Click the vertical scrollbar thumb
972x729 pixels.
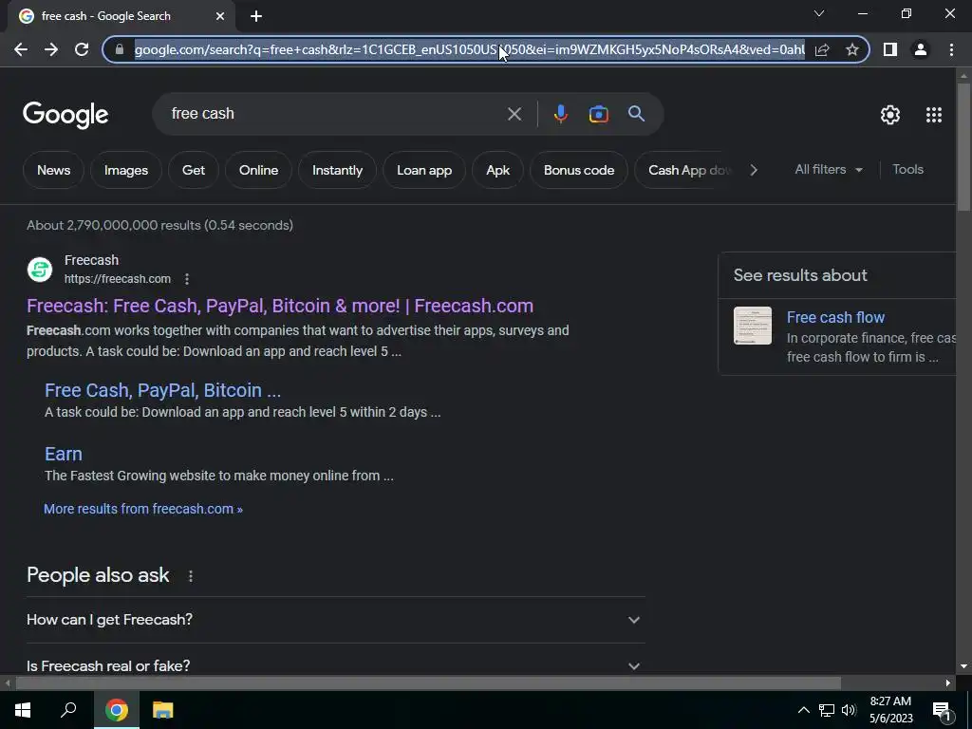(x=963, y=147)
